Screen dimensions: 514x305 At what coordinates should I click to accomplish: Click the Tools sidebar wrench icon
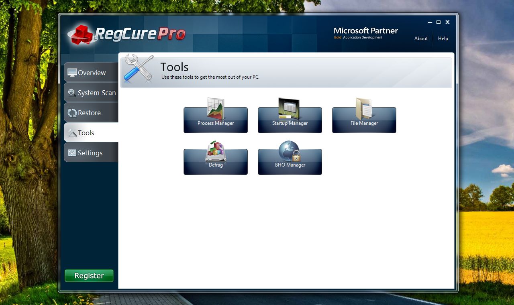click(x=72, y=133)
